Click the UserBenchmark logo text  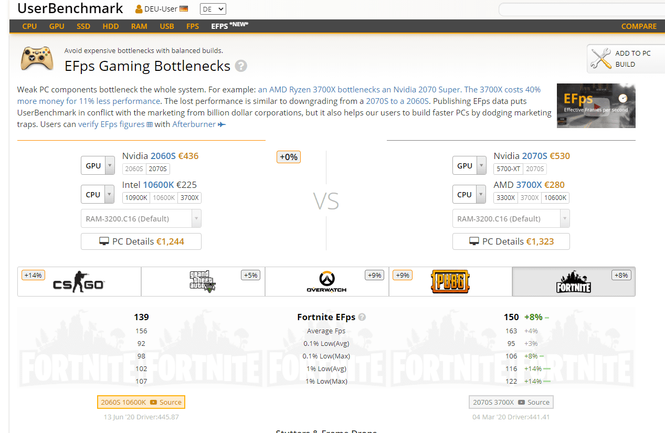70,8
